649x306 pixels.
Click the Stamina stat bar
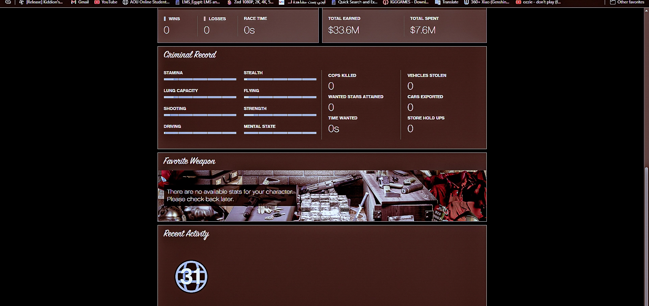[x=200, y=79]
